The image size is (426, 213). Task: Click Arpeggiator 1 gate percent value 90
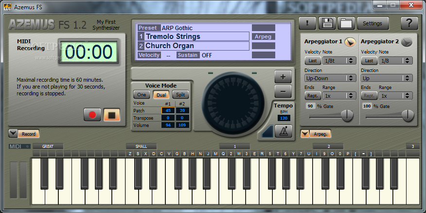(311, 106)
